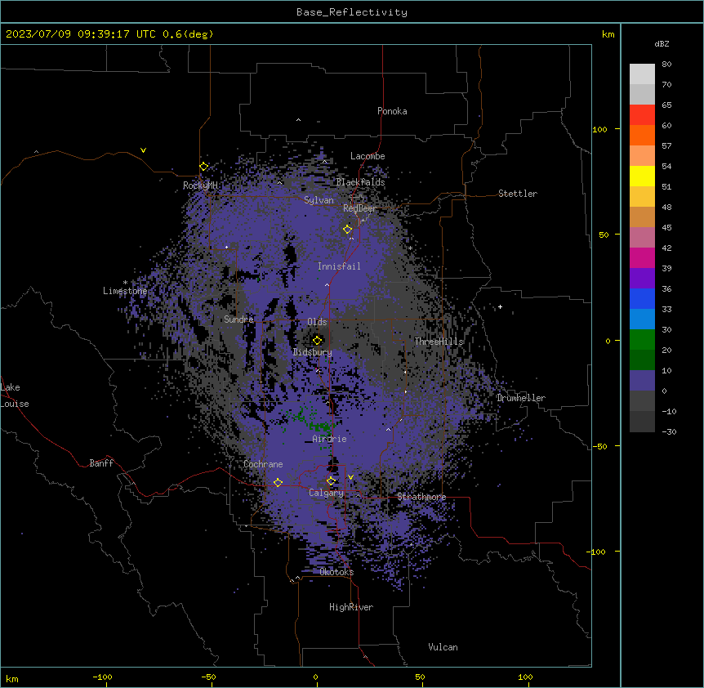The height and width of the screenshot is (688, 704).
Task: Select the dark orange 57–60 dBZ legend swatch
Action: tap(642, 135)
